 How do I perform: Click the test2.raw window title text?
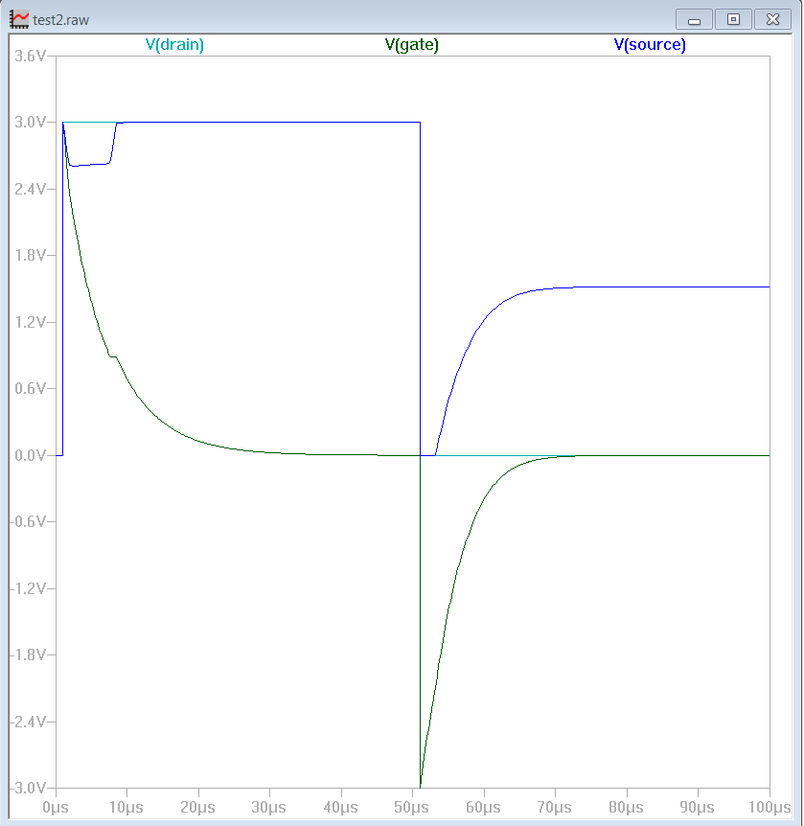pos(60,20)
